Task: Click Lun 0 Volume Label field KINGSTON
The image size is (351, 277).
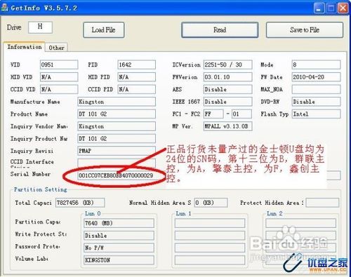Action: 119,260
